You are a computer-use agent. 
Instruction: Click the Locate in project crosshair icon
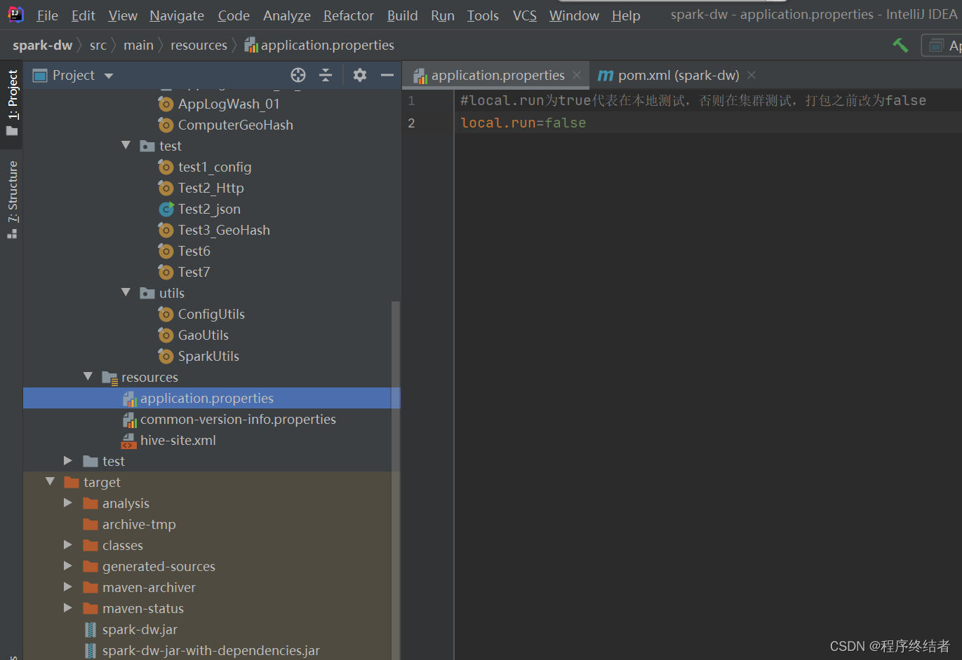tap(298, 75)
